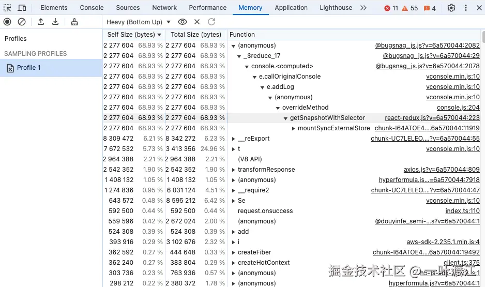The image size is (485, 287).
Task: Save profile download icon
Action: 55,22
